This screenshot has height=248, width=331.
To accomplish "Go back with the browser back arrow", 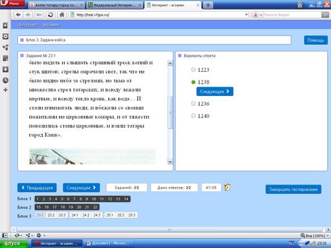I will [19, 15].
